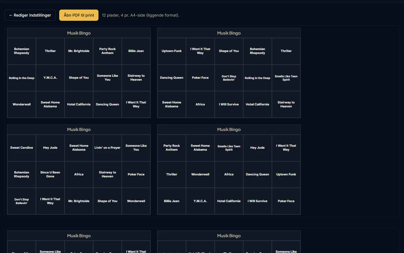
Task: Click Mr. Brightside in the first card's top row
Action: coord(79,51)
